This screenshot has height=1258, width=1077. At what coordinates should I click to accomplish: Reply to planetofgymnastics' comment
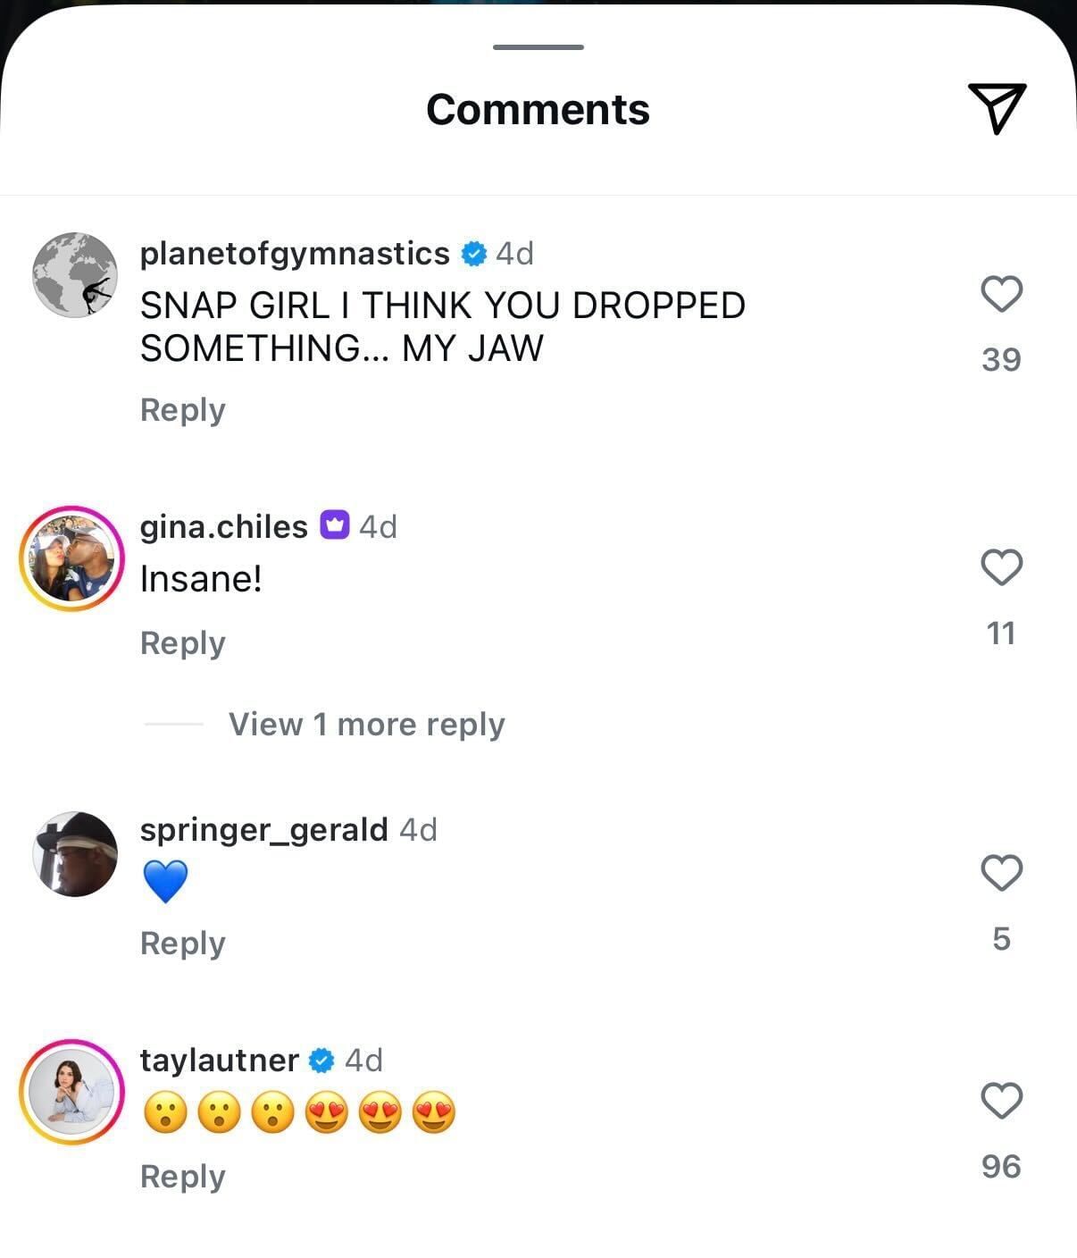coord(182,410)
